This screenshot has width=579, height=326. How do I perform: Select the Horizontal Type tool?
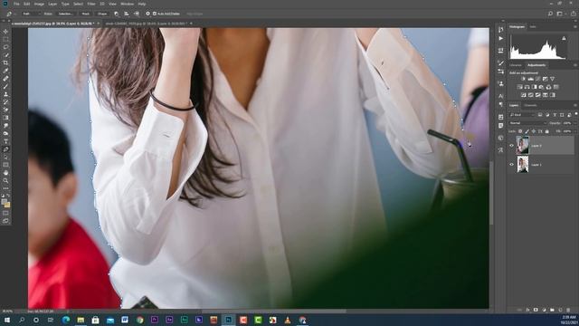[5, 141]
